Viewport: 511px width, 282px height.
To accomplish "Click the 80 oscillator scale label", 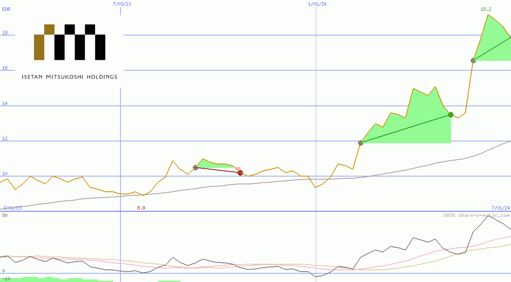I will (4, 216).
